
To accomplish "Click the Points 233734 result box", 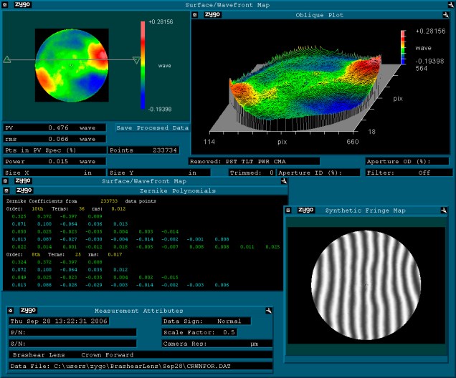I will click(148, 150).
